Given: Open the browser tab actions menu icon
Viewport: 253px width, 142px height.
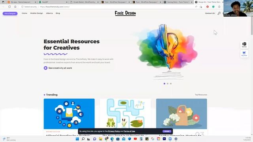Looking at the screenshot, I should (3, 2).
